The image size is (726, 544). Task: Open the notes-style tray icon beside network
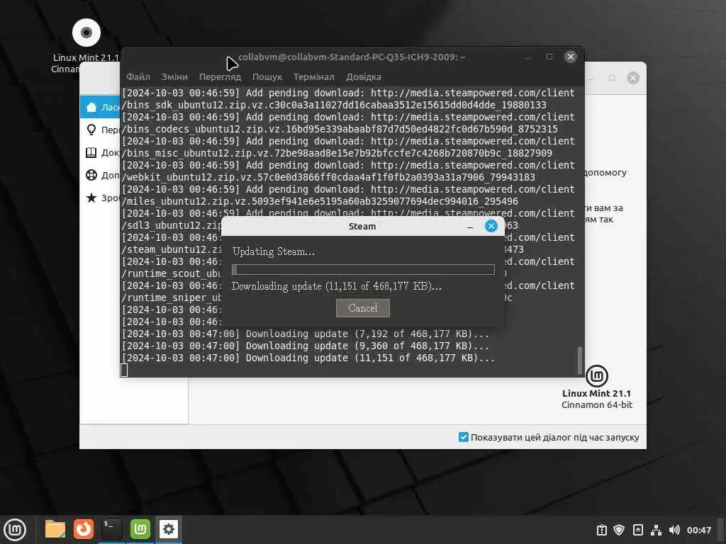[637, 530]
